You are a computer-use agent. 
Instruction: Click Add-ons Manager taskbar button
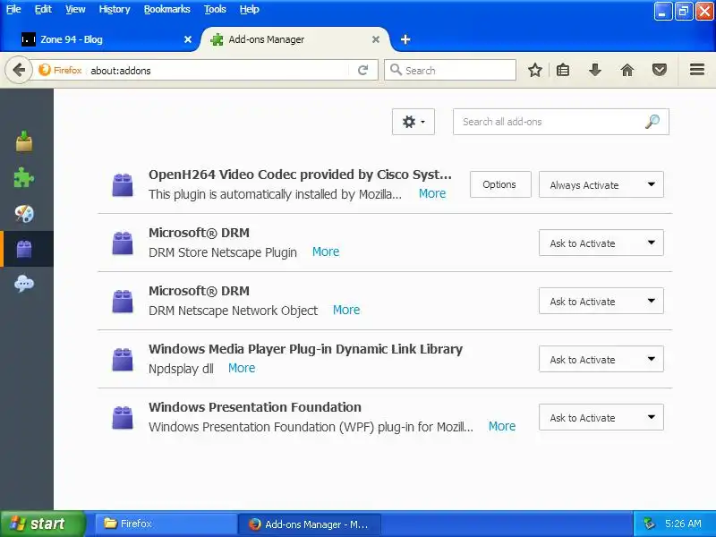pyautogui.click(x=309, y=524)
